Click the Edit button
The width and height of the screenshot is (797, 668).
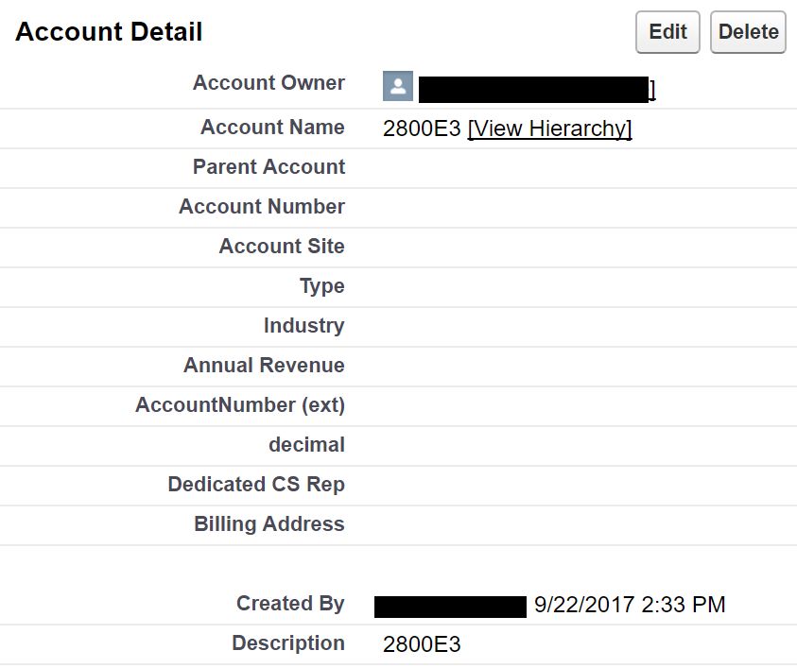point(667,32)
